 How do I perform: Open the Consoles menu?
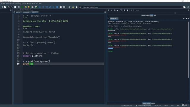pos(24,4)
